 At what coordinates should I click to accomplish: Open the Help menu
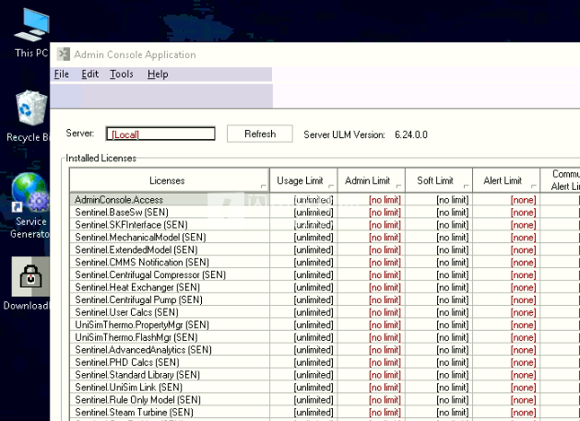click(x=158, y=75)
